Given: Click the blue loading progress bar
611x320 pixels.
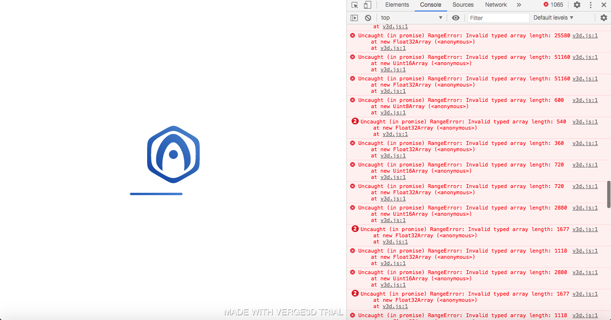Looking at the screenshot, I should coord(156,194).
